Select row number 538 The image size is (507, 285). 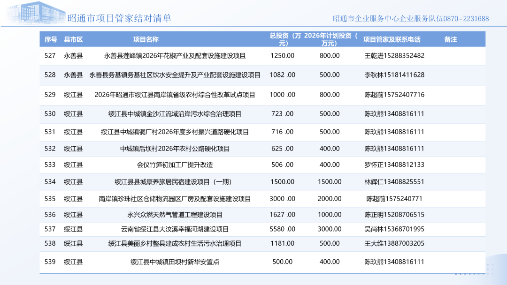tap(50, 244)
